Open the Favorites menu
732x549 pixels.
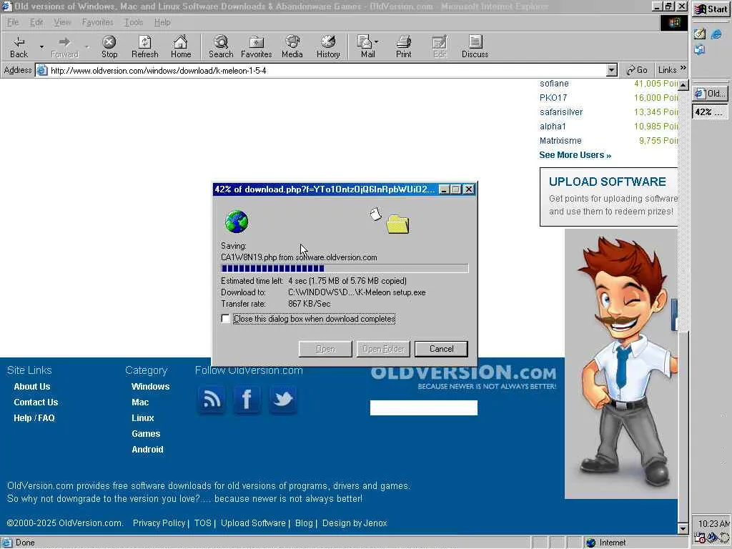pos(97,22)
